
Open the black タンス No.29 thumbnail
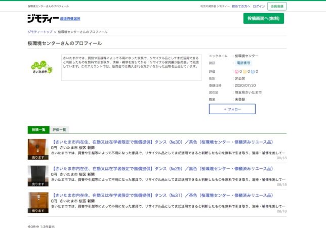pos(38,175)
